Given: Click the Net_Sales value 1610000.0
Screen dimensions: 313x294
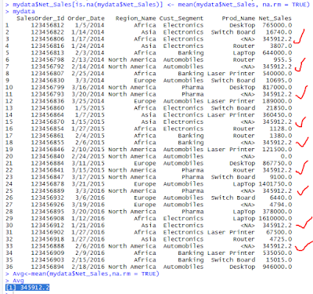Looking at the screenshot, I should [x=275, y=219].
